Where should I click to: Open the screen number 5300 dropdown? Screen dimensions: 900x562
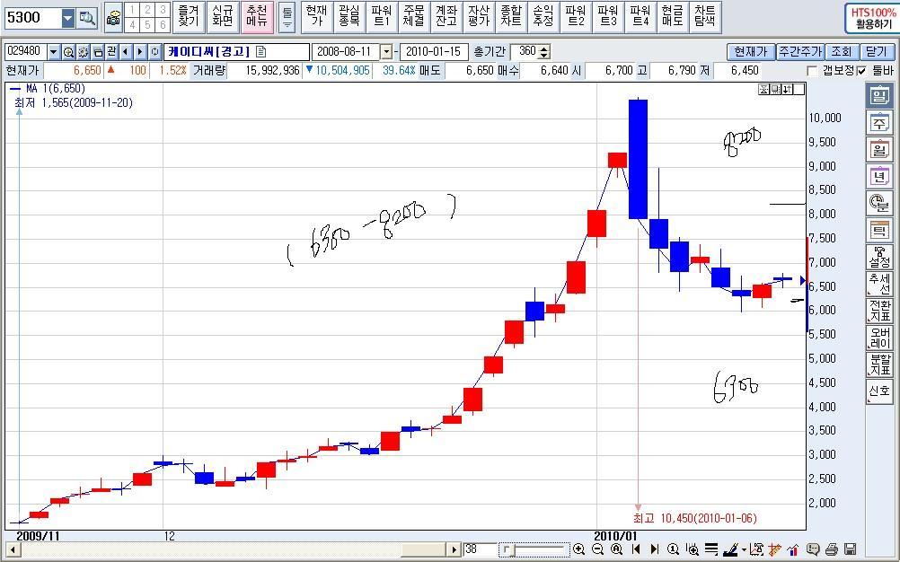[68, 18]
